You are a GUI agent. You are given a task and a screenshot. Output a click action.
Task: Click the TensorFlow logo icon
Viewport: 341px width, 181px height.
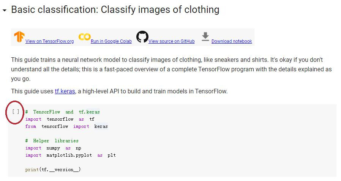point(19,36)
